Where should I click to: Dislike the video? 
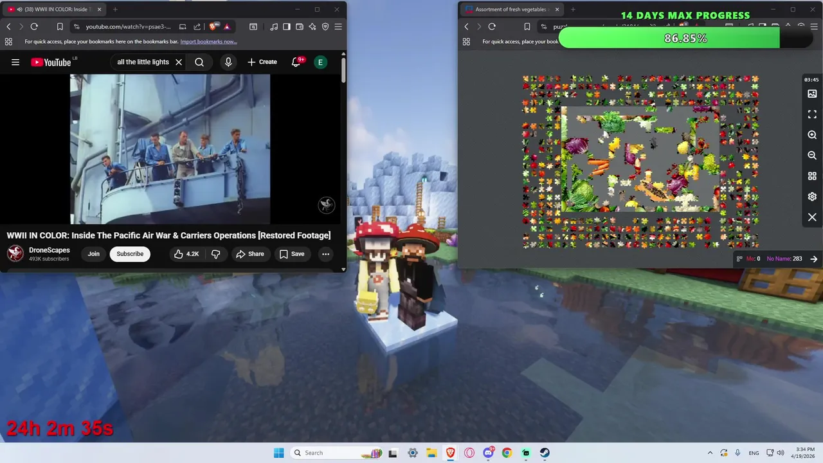(x=216, y=253)
